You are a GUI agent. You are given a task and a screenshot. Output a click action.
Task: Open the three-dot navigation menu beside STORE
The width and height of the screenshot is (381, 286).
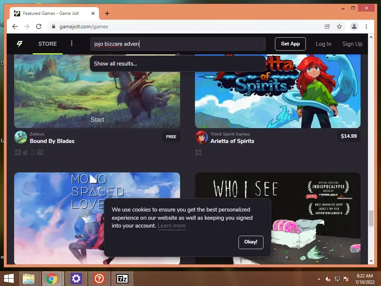71,43
